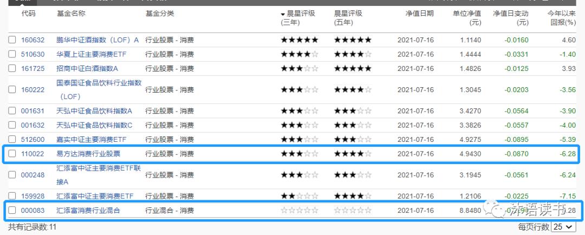This screenshot has height=235, width=585.
Task: Click fund code 512600
Action: (33, 140)
